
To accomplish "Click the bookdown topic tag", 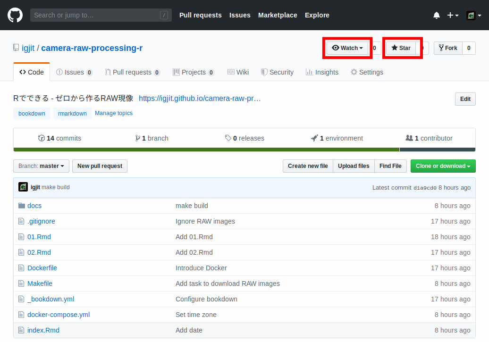I will tap(32, 114).
